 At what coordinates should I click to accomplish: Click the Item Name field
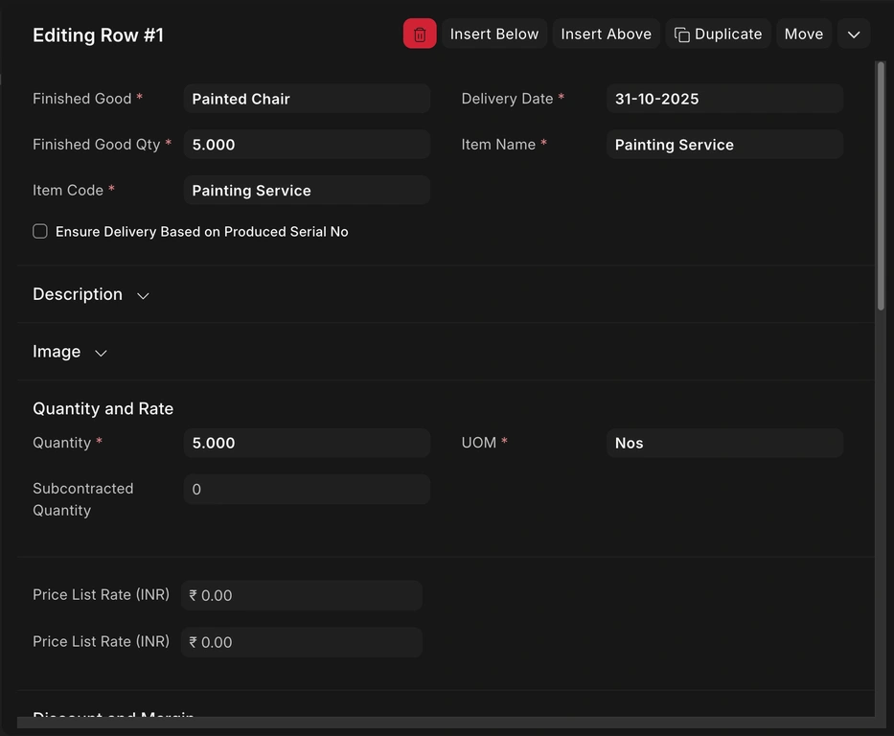(723, 145)
